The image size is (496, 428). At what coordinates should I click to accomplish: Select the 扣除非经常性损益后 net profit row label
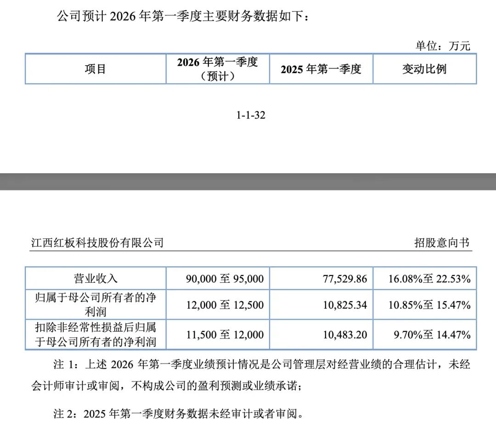coord(96,334)
